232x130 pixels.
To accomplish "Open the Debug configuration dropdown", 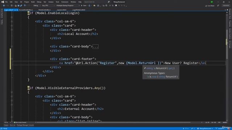I will [x=37, y=6].
